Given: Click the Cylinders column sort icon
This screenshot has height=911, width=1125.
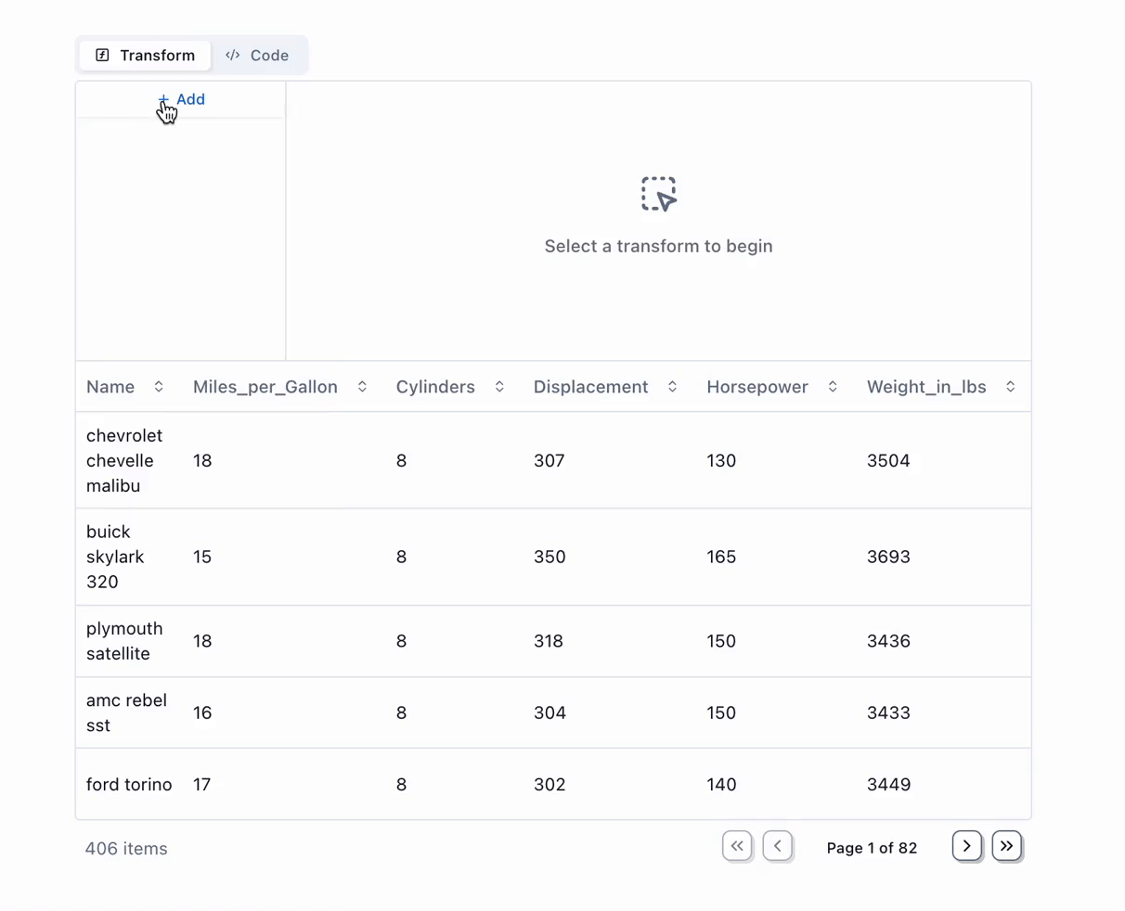Looking at the screenshot, I should (499, 387).
